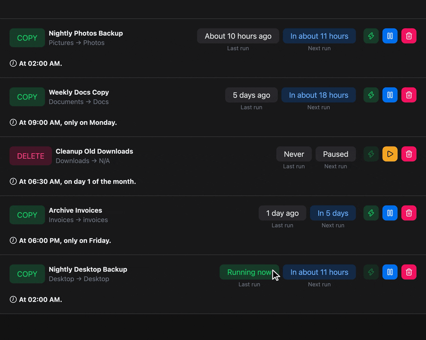426x340 pixels.
Task: Click Desktop backup 'In about 11 hours' pill
Action: pos(319,272)
